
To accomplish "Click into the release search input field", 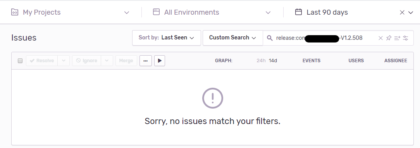I will pyautogui.click(x=325, y=38).
